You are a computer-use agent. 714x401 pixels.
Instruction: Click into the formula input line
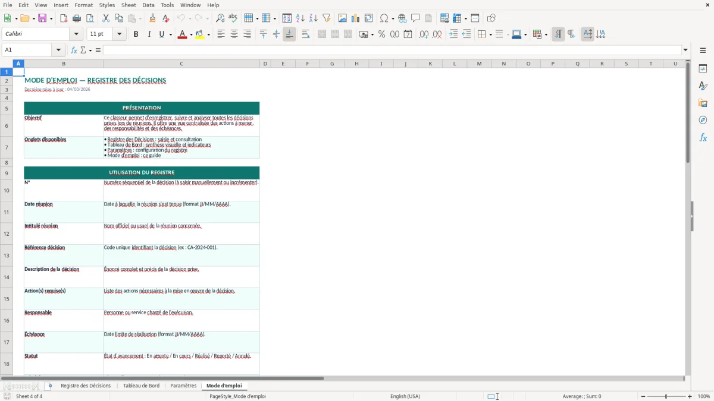[x=392, y=50]
